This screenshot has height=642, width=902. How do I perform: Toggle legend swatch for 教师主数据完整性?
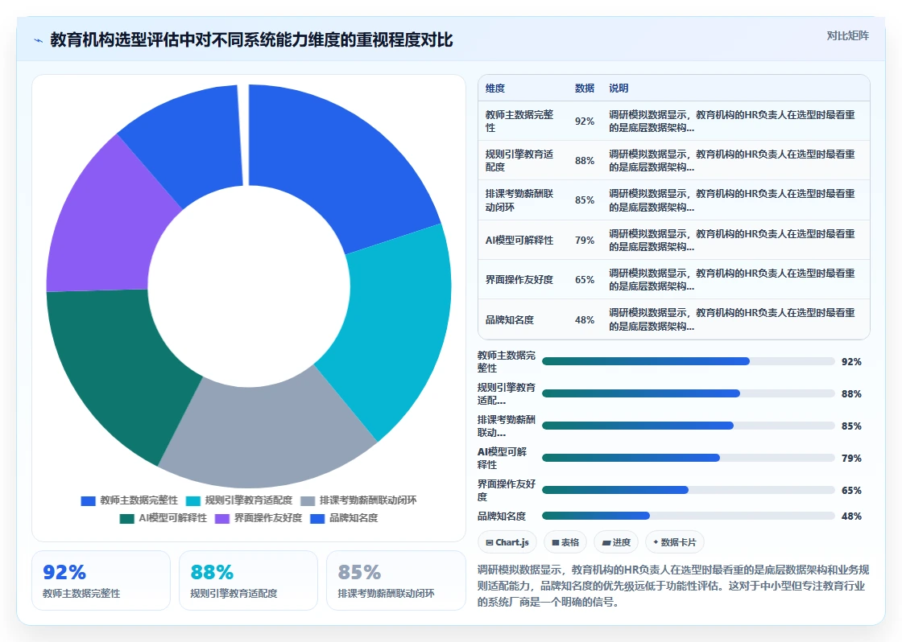click(x=88, y=500)
